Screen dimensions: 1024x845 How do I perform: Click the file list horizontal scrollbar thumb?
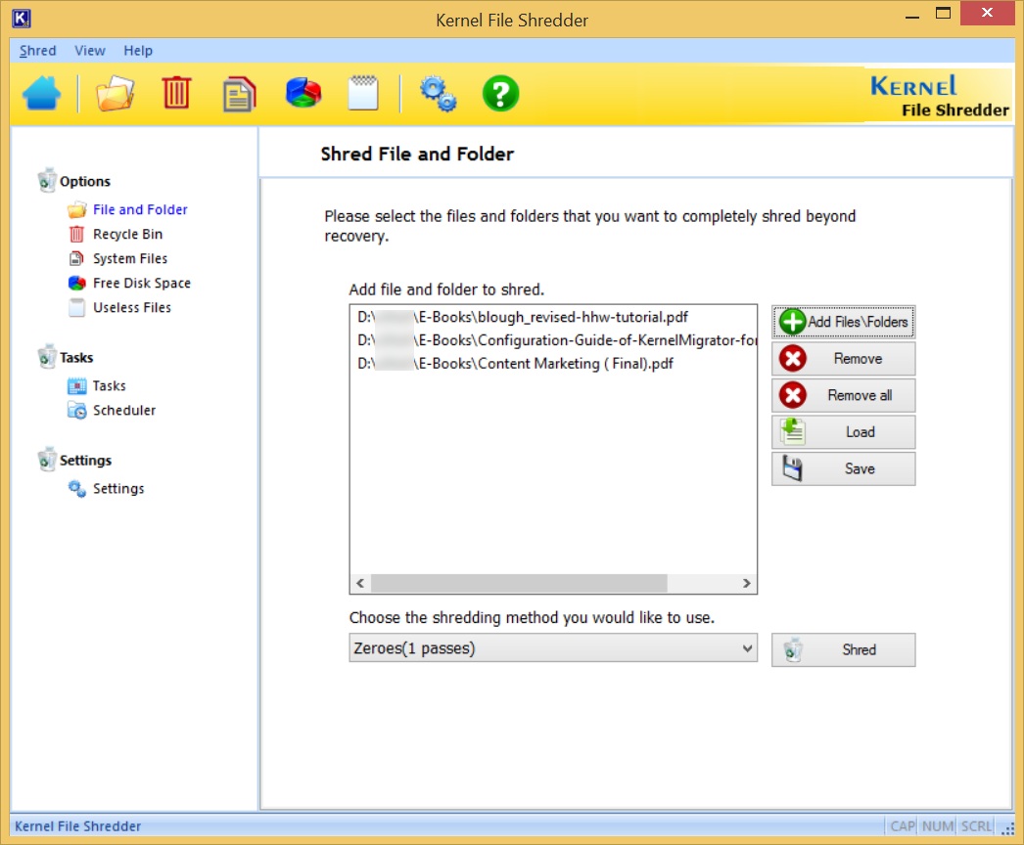tap(519, 583)
